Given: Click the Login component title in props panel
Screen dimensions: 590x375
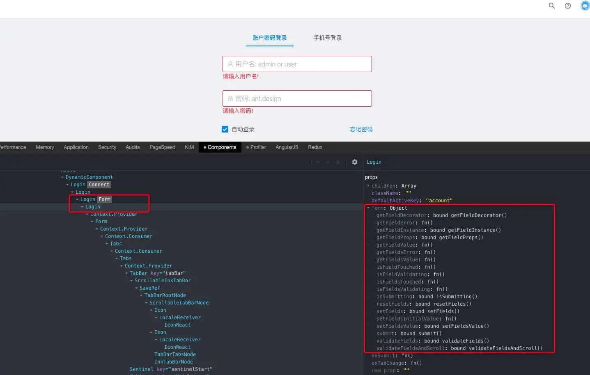Looking at the screenshot, I should tap(374, 162).
